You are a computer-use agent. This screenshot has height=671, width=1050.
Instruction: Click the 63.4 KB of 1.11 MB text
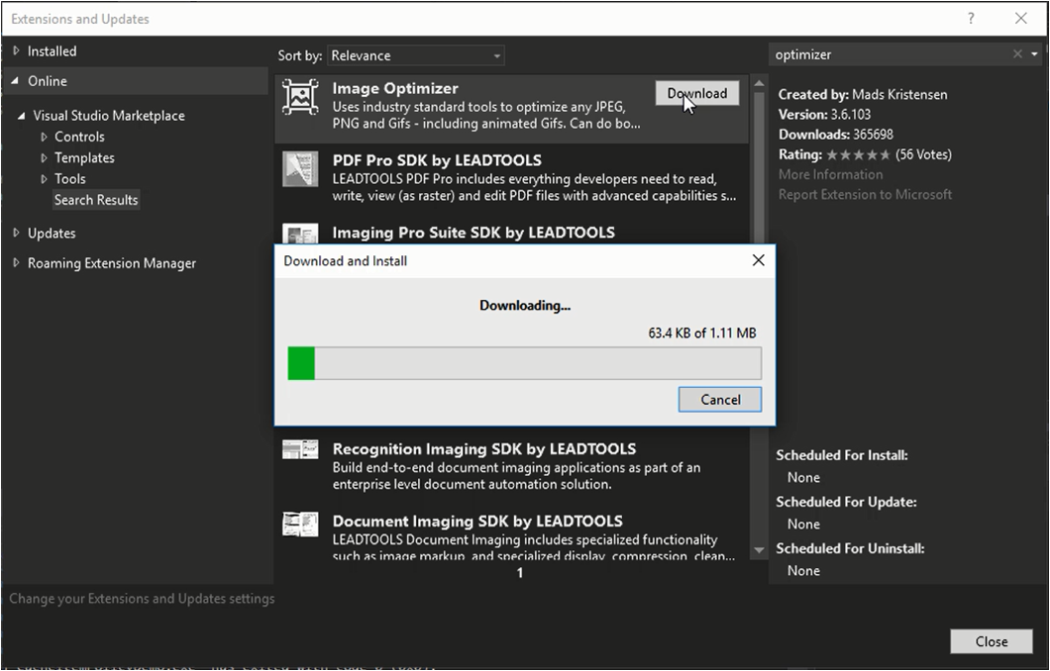click(x=701, y=334)
